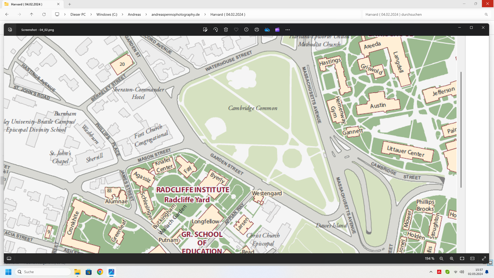Open andreaspennophotography.de breadcrumb folder
This screenshot has width=494, height=278.
(x=175, y=14)
